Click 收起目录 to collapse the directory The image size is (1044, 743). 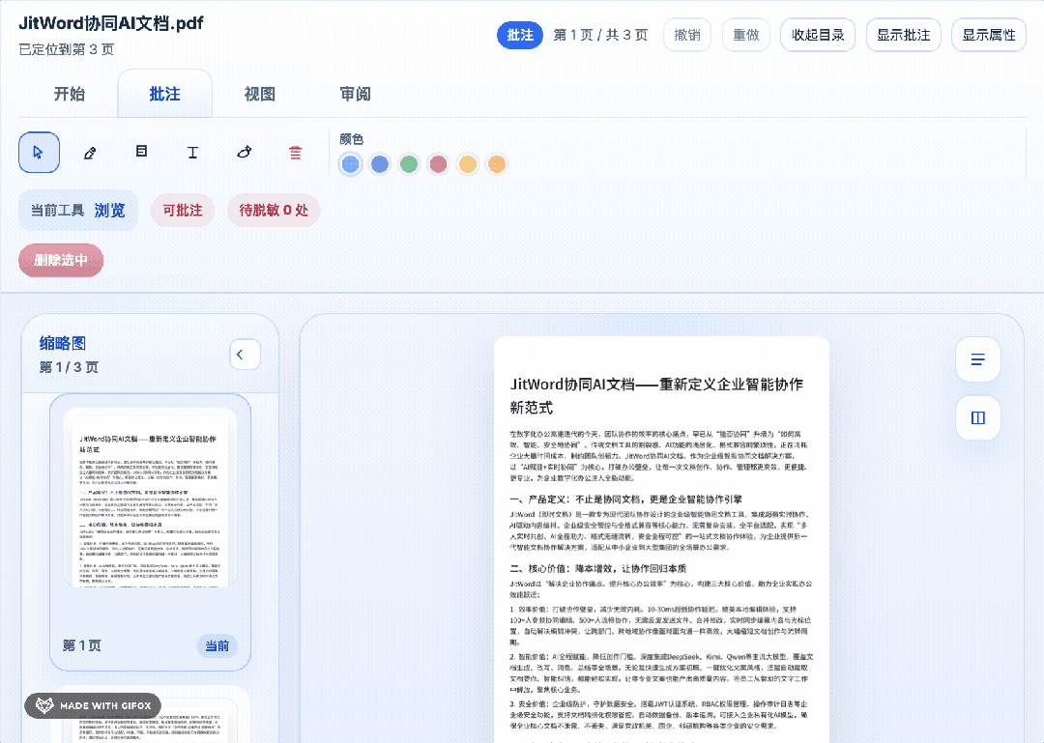coord(818,36)
